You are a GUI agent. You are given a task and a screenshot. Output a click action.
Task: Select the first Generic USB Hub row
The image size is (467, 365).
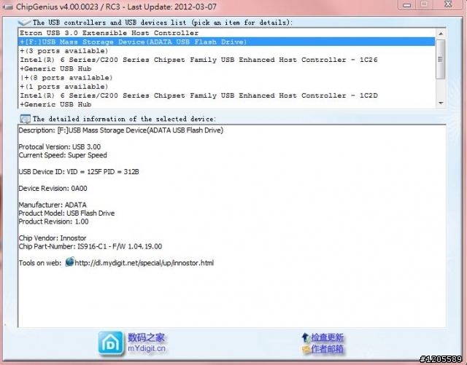[227, 68]
